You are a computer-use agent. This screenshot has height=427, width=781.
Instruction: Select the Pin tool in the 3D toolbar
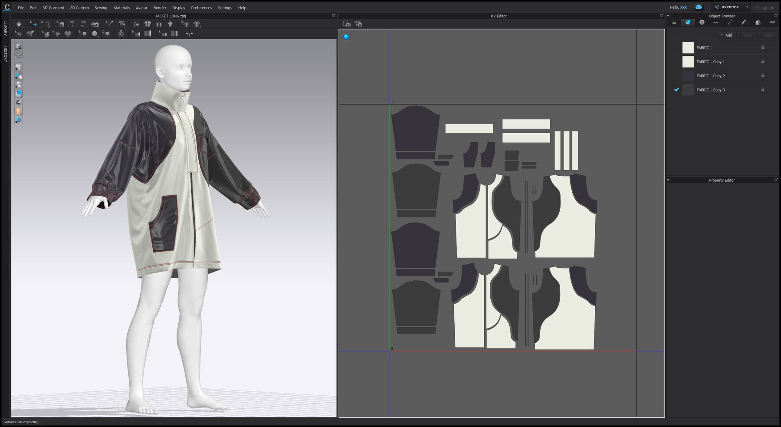(x=109, y=24)
